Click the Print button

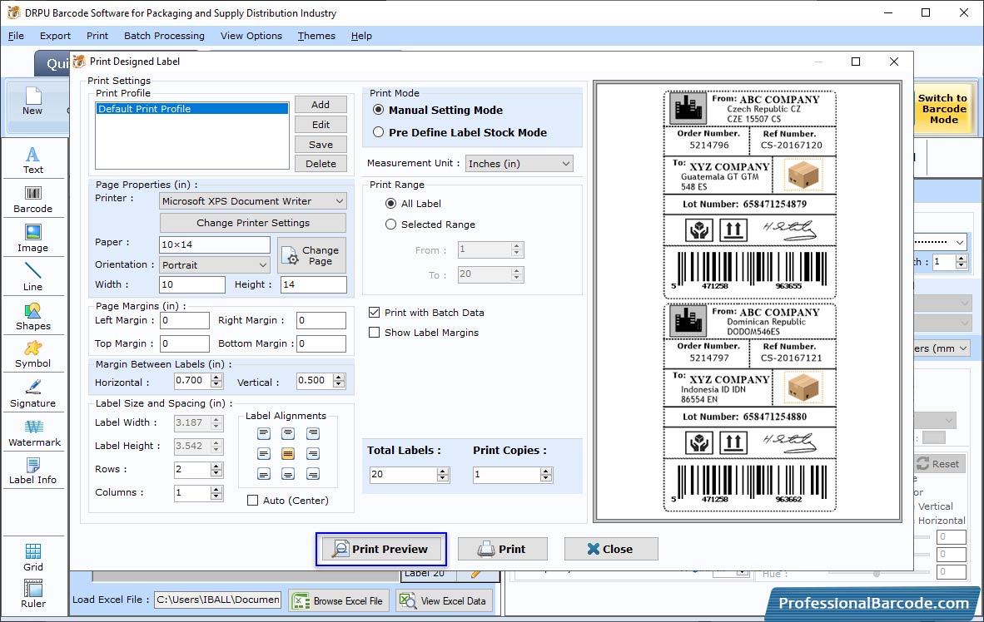[503, 549]
